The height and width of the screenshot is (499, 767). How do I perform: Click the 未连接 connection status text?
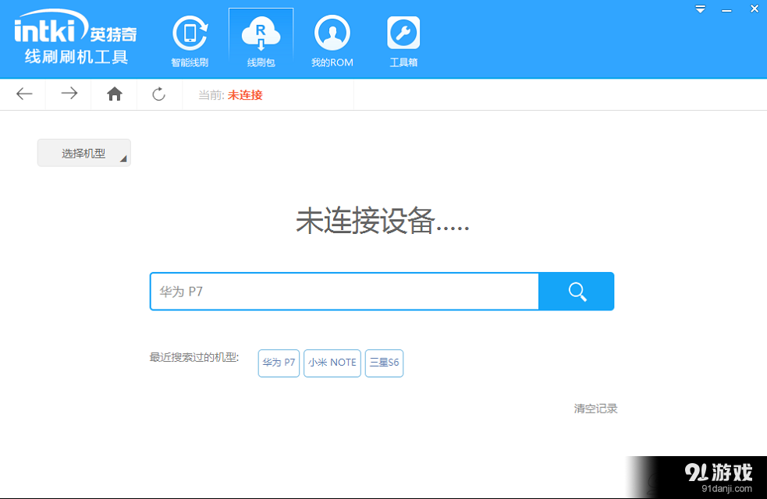click(x=245, y=95)
